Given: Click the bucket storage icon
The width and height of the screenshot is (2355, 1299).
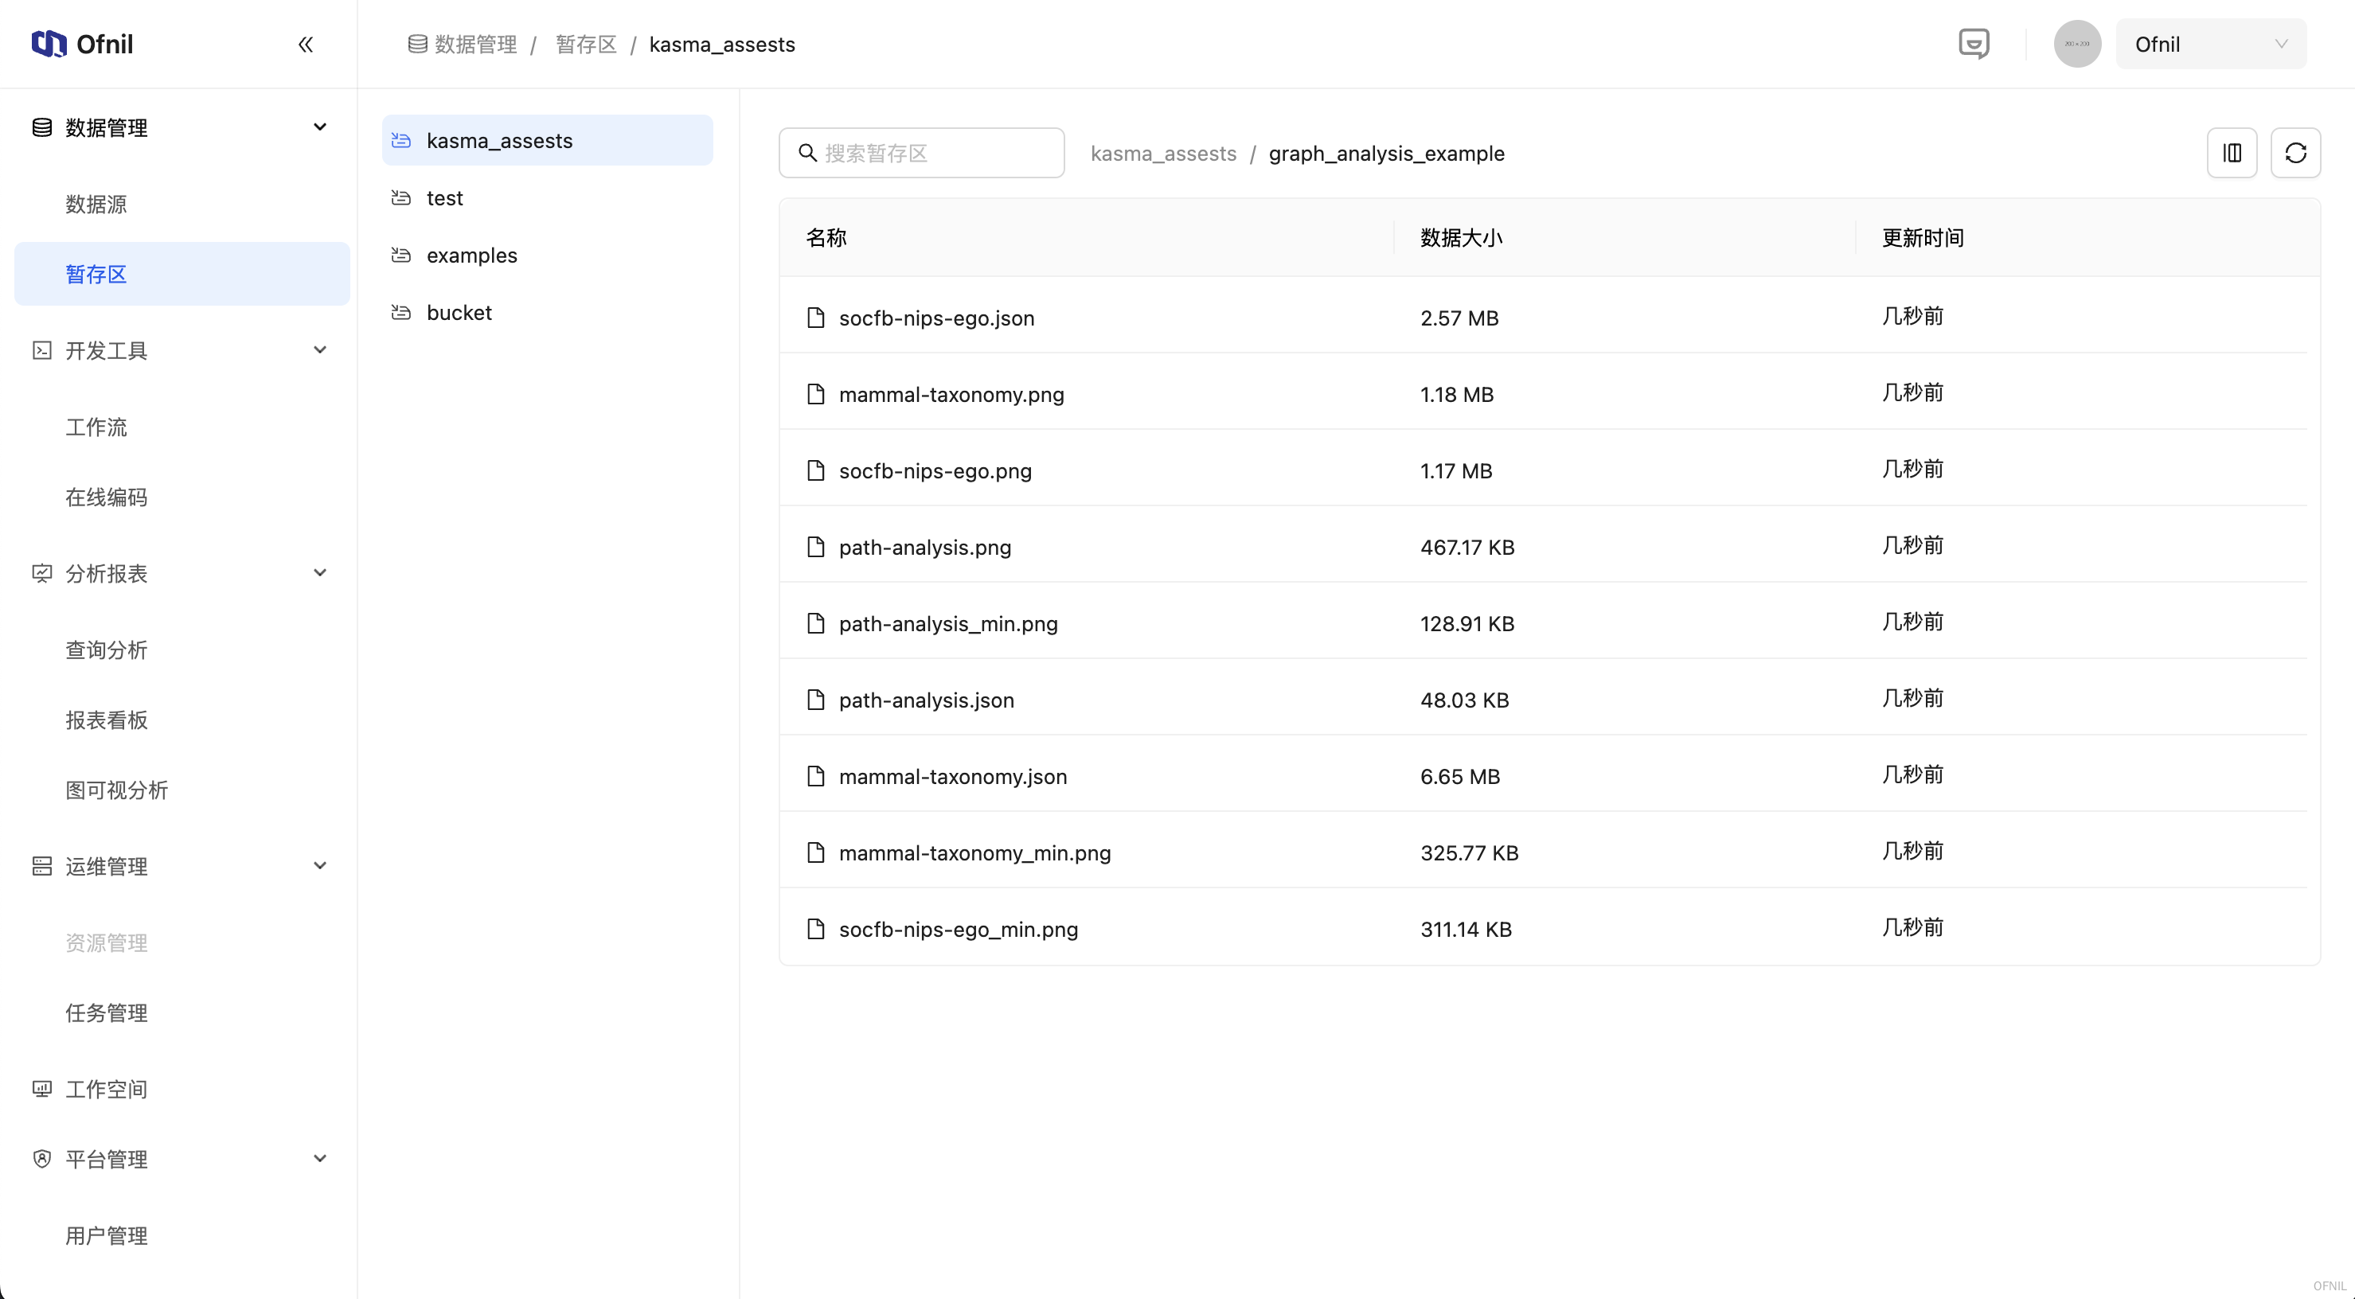Looking at the screenshot, I should 401,313.
